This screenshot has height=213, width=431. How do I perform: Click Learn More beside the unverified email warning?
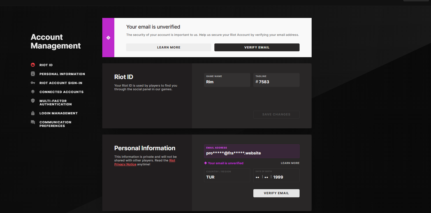click(290, 163)
